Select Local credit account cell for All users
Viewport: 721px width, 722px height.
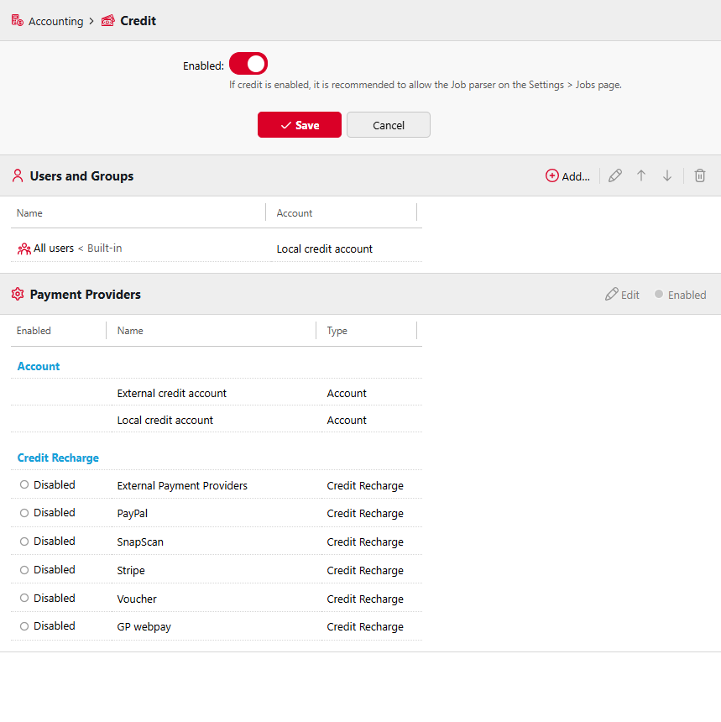point(324,249)
